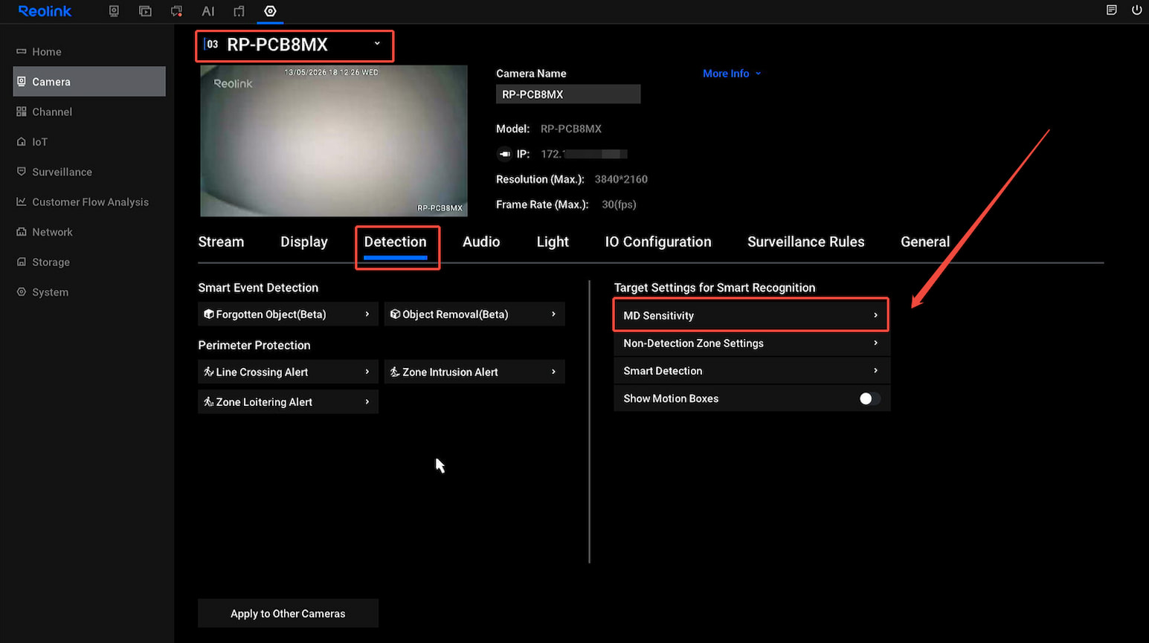Open the alarm messages icon with red dot
Image resolution: width=1149 pixels, height=643 pixels.
point(176,11)
